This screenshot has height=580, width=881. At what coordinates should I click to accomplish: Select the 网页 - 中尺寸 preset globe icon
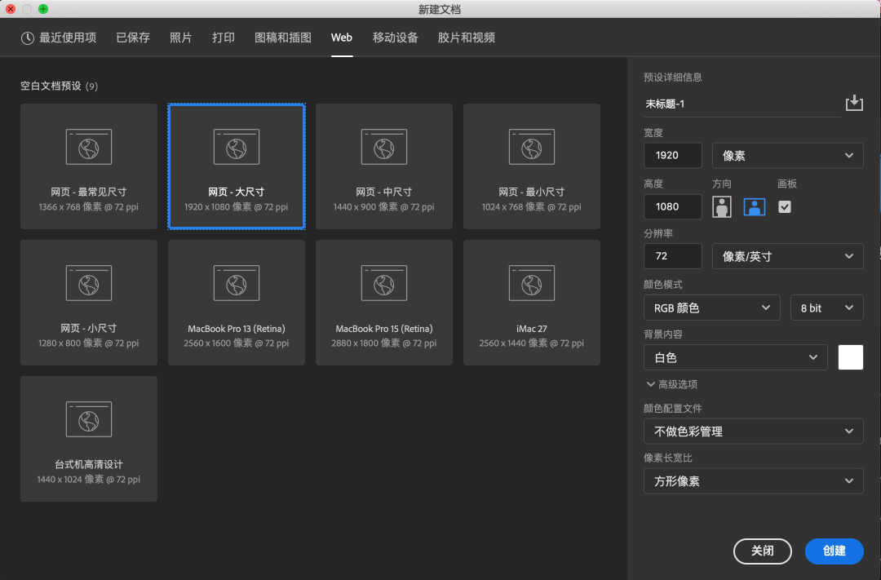[x=383, y=147]
